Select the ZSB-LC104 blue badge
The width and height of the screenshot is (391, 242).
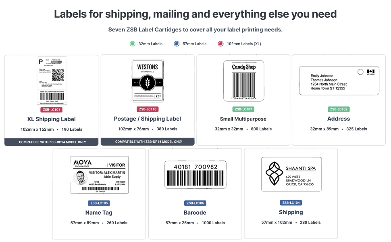point(291,202)
